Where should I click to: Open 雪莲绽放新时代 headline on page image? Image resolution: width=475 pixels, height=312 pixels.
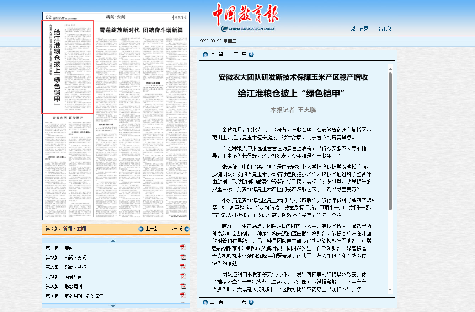[x=141, y=30]
